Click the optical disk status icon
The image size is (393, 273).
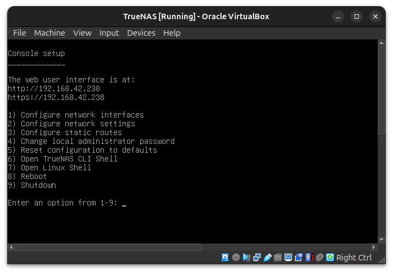tap(236, 258)
